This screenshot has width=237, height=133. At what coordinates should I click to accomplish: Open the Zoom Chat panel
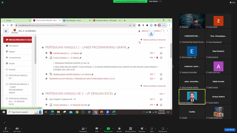coord(97,129)
